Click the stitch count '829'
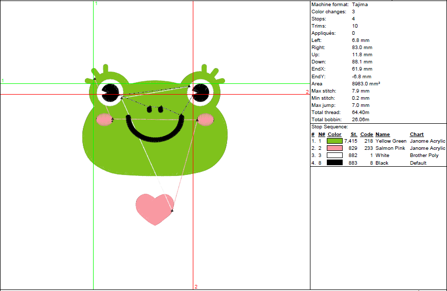 click(x=353, y=148)
